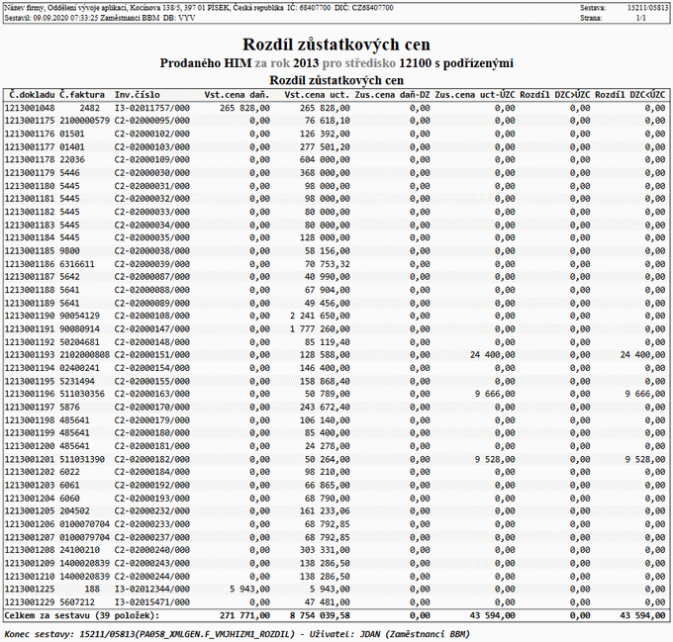The image size is (673, 642).
Task: Click the 'Sestavil: 09.09.2020' timestamp line
Action: [100, 18]
